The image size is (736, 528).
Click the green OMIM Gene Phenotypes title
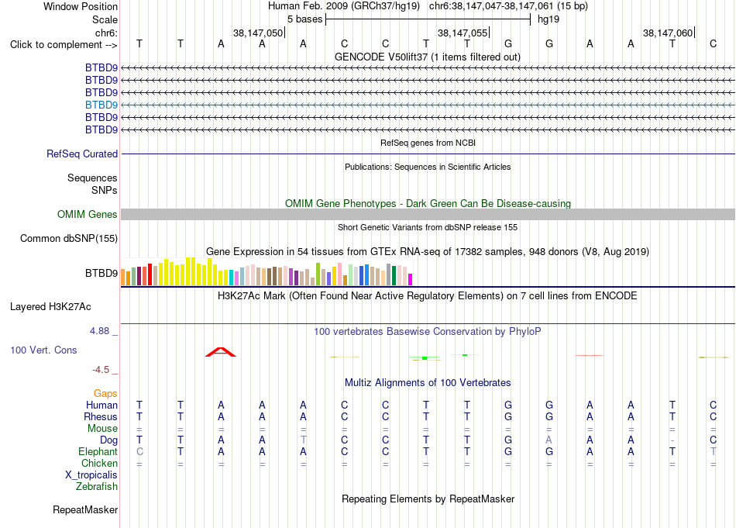[x=428, y=203]
